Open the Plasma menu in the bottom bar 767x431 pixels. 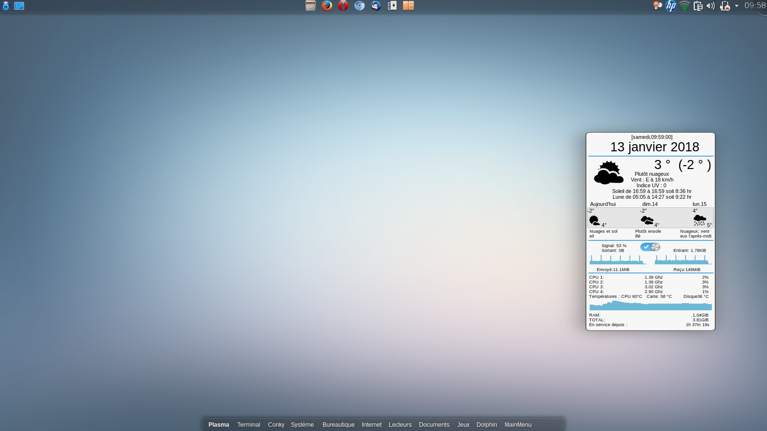tap(219, 425)
